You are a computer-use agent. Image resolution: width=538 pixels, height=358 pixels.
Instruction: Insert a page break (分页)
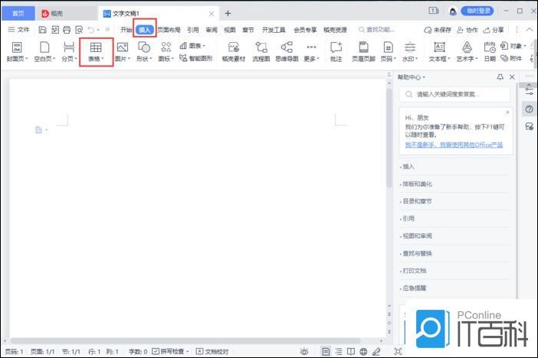pyautogui.click(x=69, y=52)
